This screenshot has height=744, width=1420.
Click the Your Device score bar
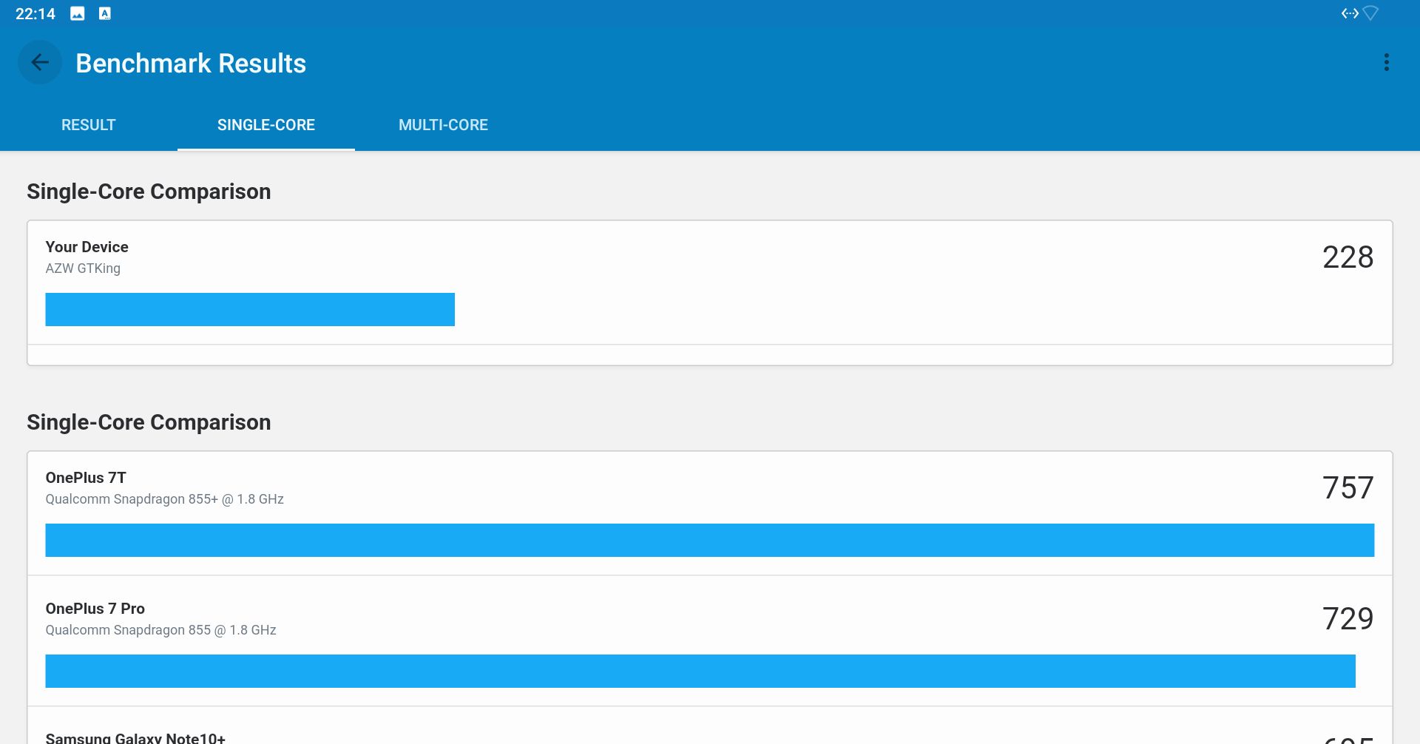tap(250, 309)
